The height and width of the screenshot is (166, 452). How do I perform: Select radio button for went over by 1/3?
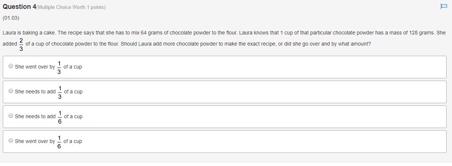11,66
